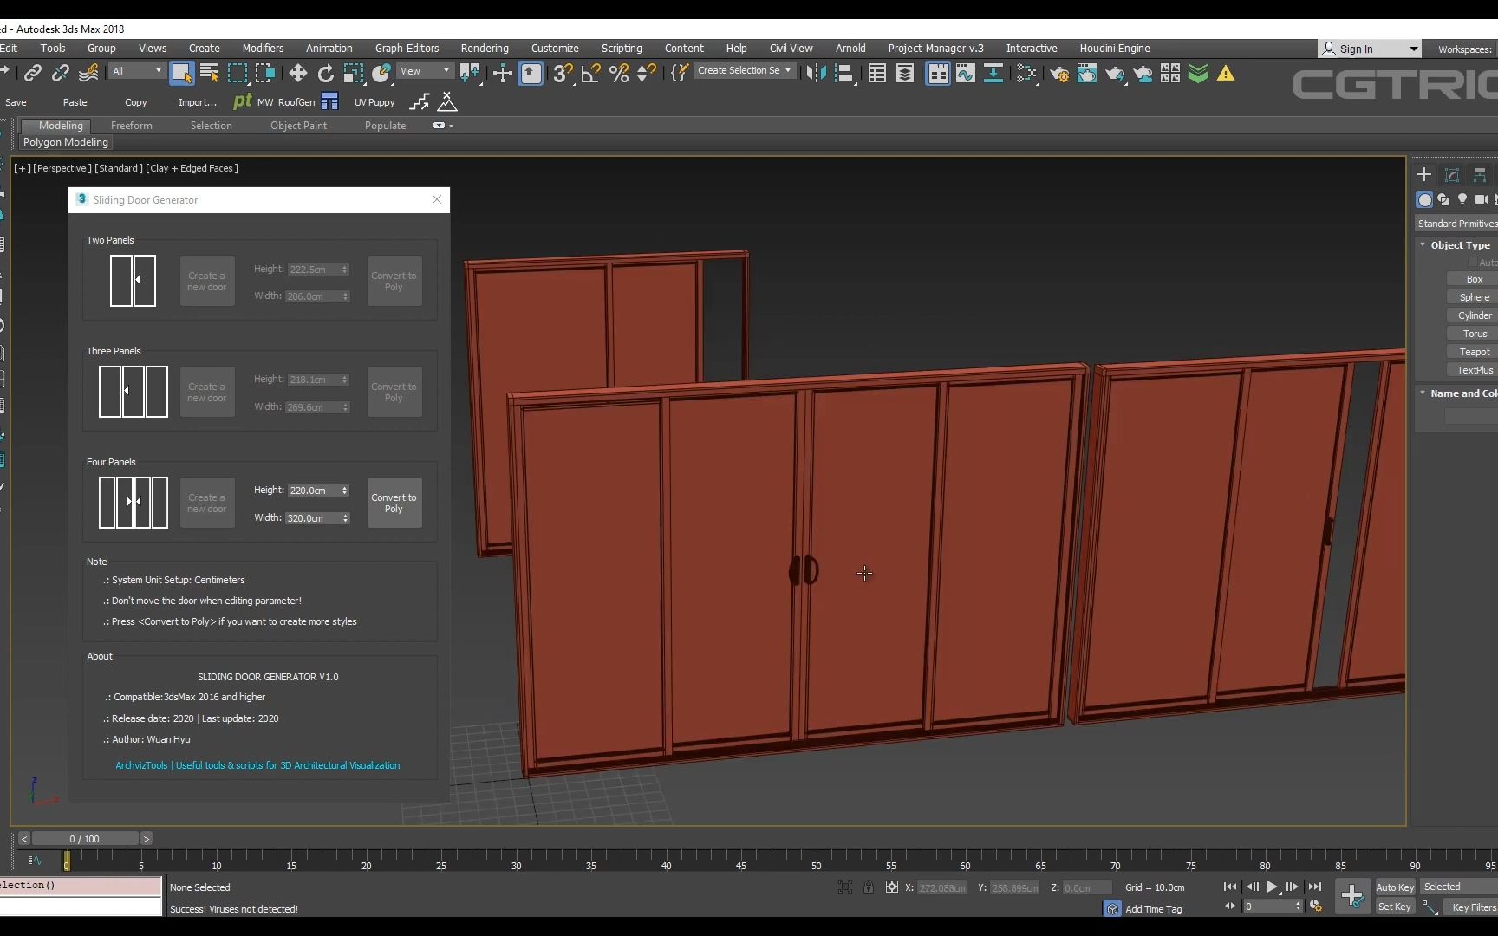Open the ArchvizTools link
Screen dimensions: 1498x936
[257, 765]
